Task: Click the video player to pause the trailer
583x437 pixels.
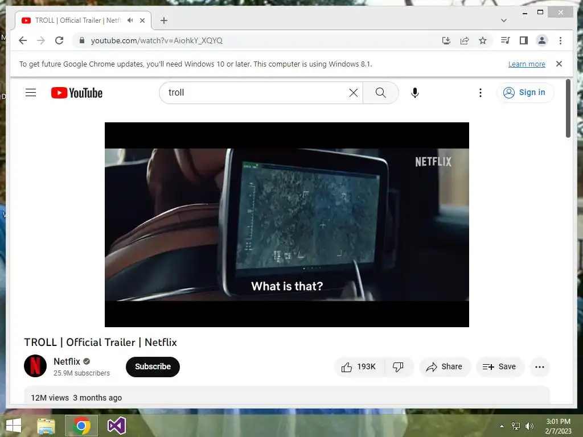Action: pyautogui.click(x=287, y=224)
